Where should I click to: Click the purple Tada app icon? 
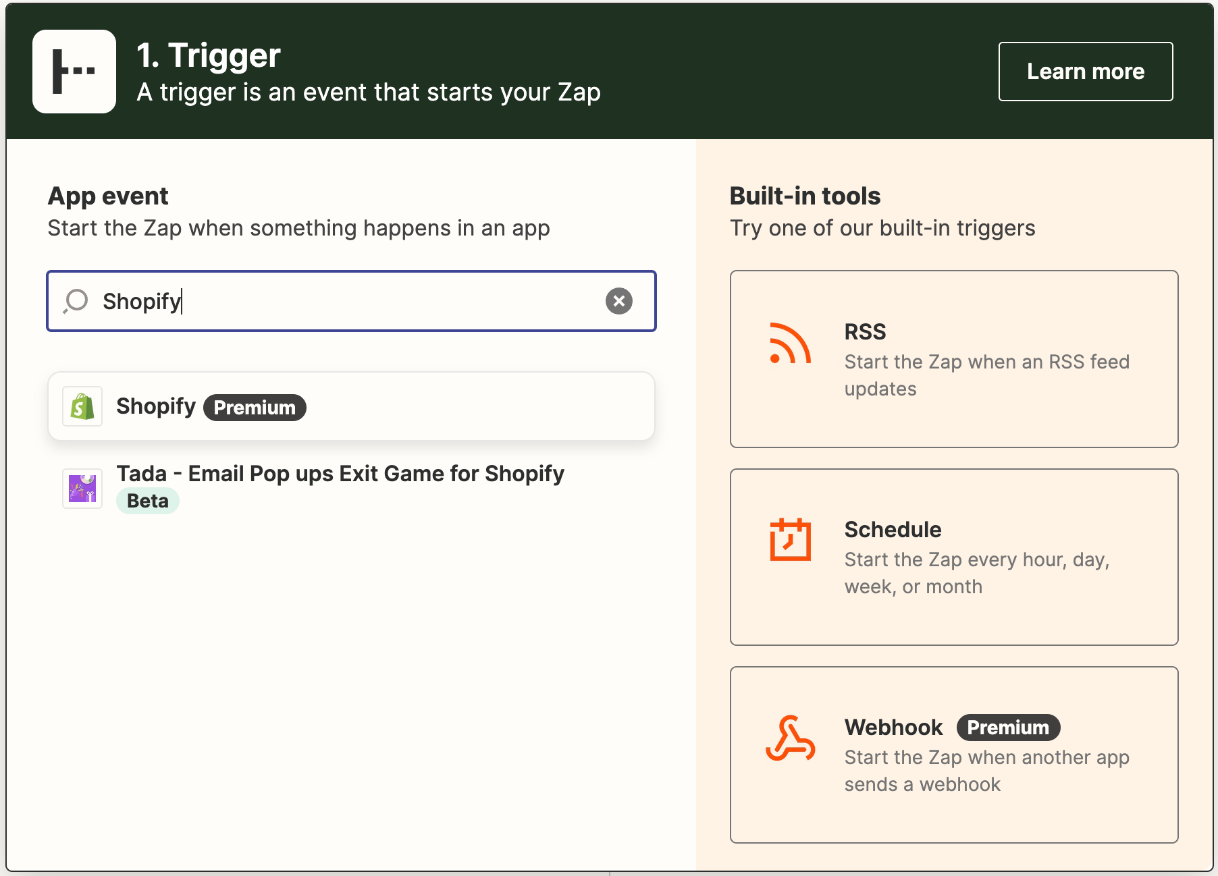[82, 489]
